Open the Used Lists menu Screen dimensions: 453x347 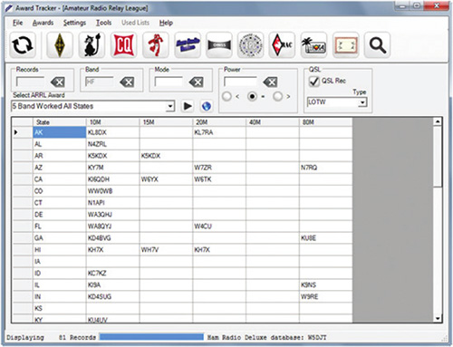[135, 23]
